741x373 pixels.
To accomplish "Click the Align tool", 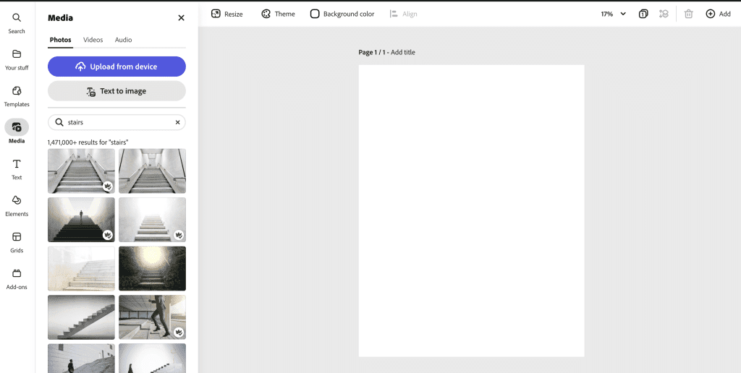I will pyautogui.click(x=404, y=14).
